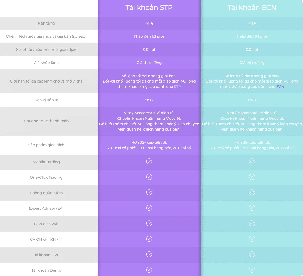Select the Tài khoản ECN column header
Screen dimensions: 303x276
coord(252,7)
